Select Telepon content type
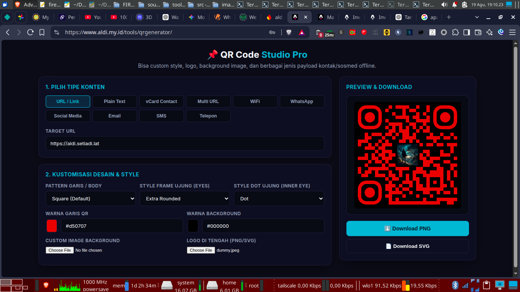520x292 pixels. tap(208, 116)
